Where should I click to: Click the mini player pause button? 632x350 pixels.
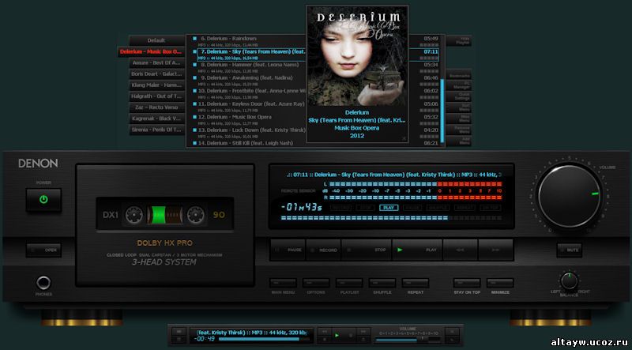tap(350, 335)
